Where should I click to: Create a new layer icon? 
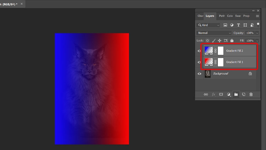coord(243,94)
